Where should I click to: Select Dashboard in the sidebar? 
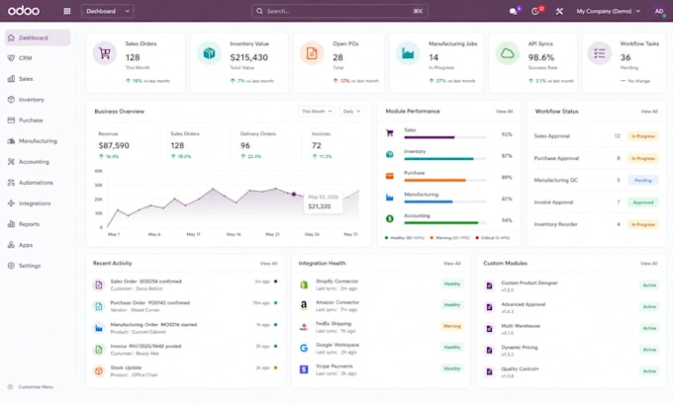(x=38, y=38)
